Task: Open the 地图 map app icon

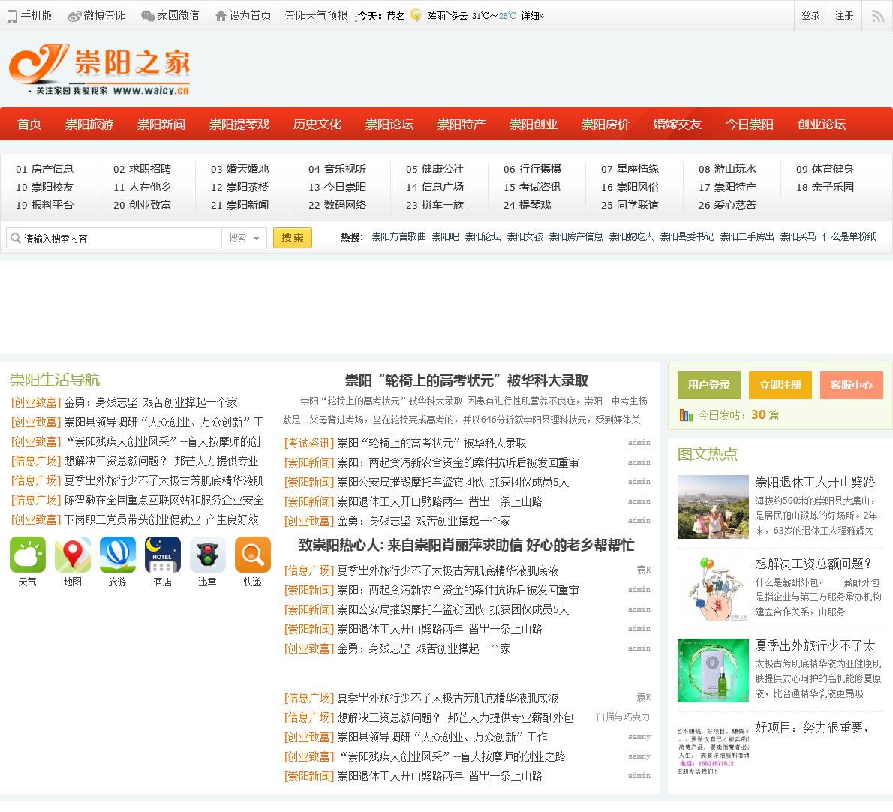Action: (72, 555)
